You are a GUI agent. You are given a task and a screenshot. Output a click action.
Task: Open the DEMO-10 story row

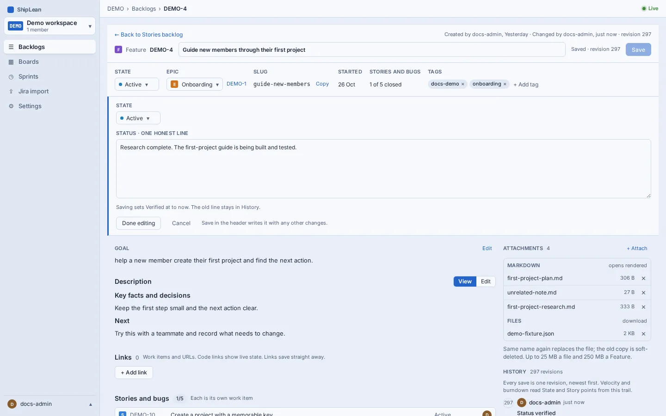[x=305, y=412]
